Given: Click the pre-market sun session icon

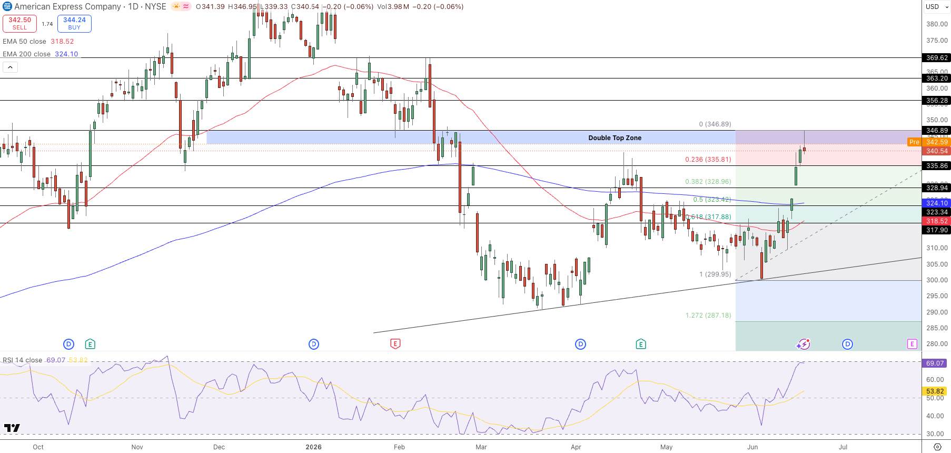Looking at the screenshot, I should pyautogui.click(x=176, y=7).
